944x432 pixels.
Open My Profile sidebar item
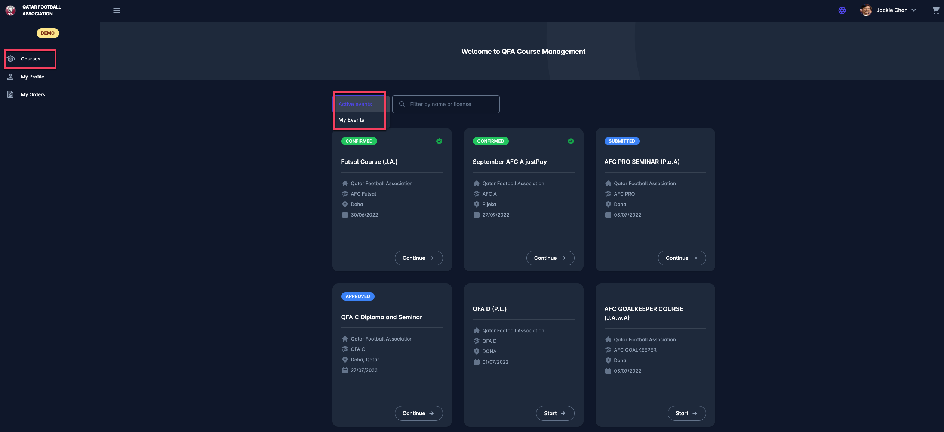click(33, 77)
